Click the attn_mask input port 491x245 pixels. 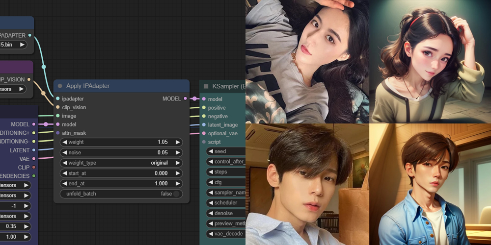click(57, 133)
